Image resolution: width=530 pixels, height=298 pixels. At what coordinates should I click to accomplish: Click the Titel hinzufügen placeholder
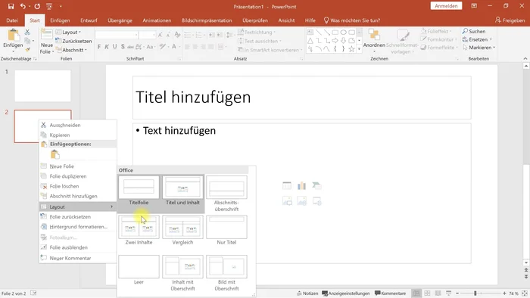pyautogui.click(x=301, y=98)
